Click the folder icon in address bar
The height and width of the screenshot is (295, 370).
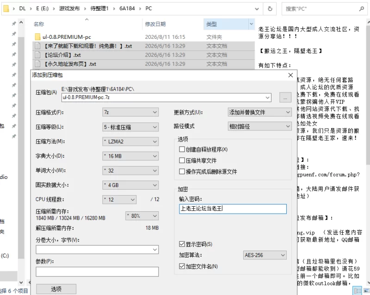(6, 9)
